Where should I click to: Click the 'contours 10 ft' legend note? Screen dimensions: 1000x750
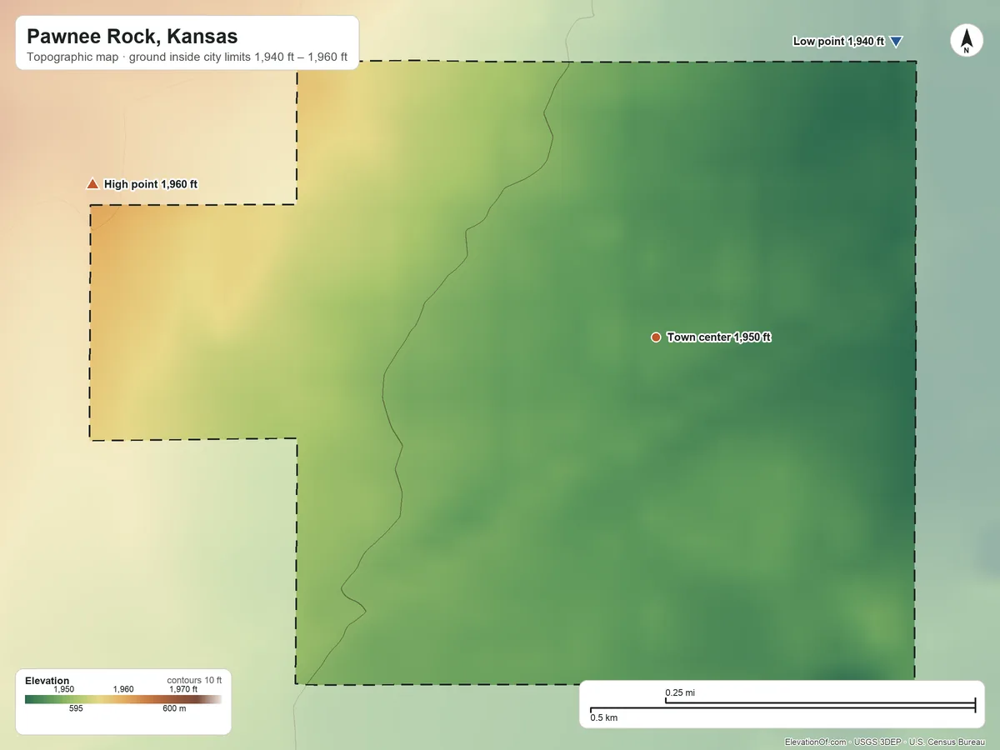point(194,680)
